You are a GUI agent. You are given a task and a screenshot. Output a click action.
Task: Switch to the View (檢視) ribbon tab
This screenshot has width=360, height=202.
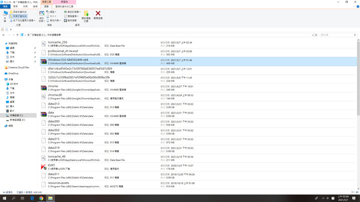pos(35,6)
